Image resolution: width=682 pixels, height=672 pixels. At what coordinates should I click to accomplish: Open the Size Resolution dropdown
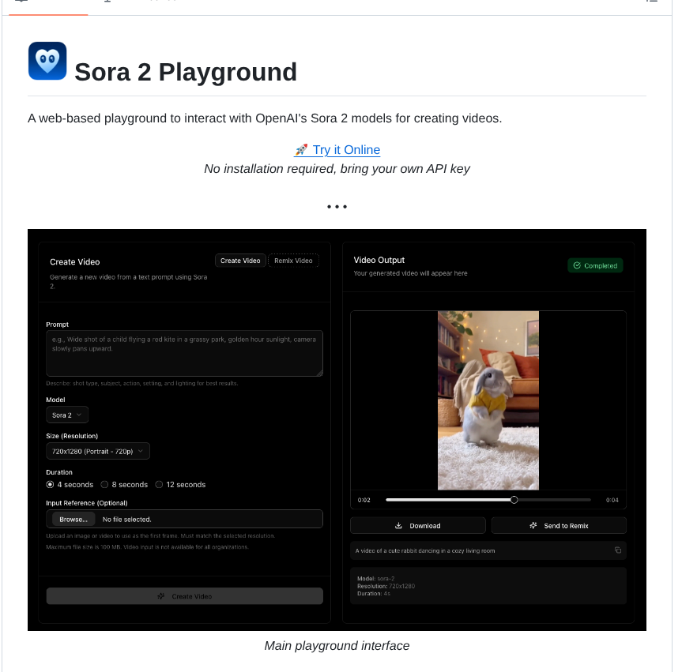pyautogui.click(x=97, y=450)
